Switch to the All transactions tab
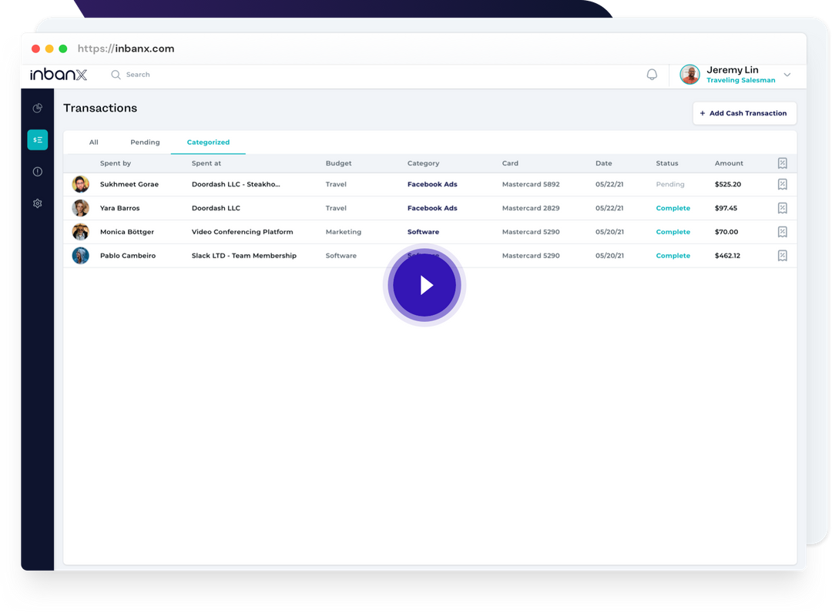Screen dimensions: 832x613 point(93,142)
